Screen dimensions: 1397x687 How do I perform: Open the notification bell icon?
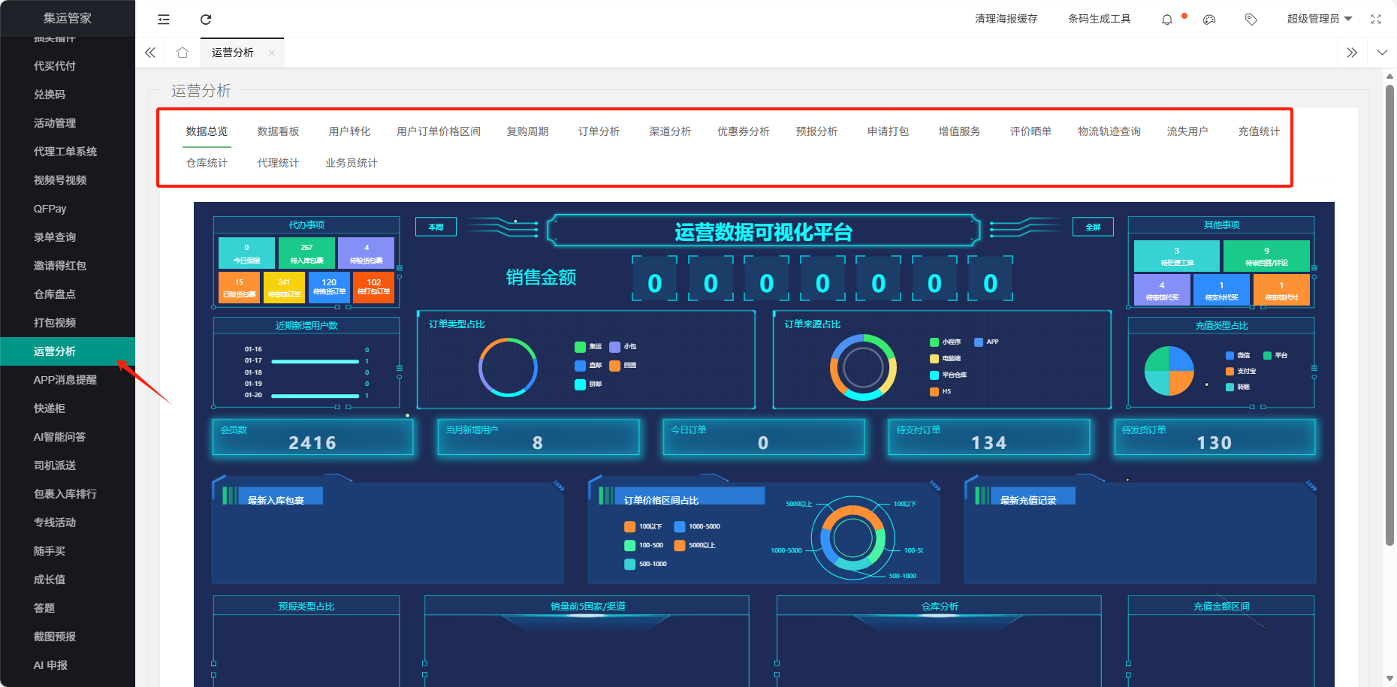click(1167, 20)
